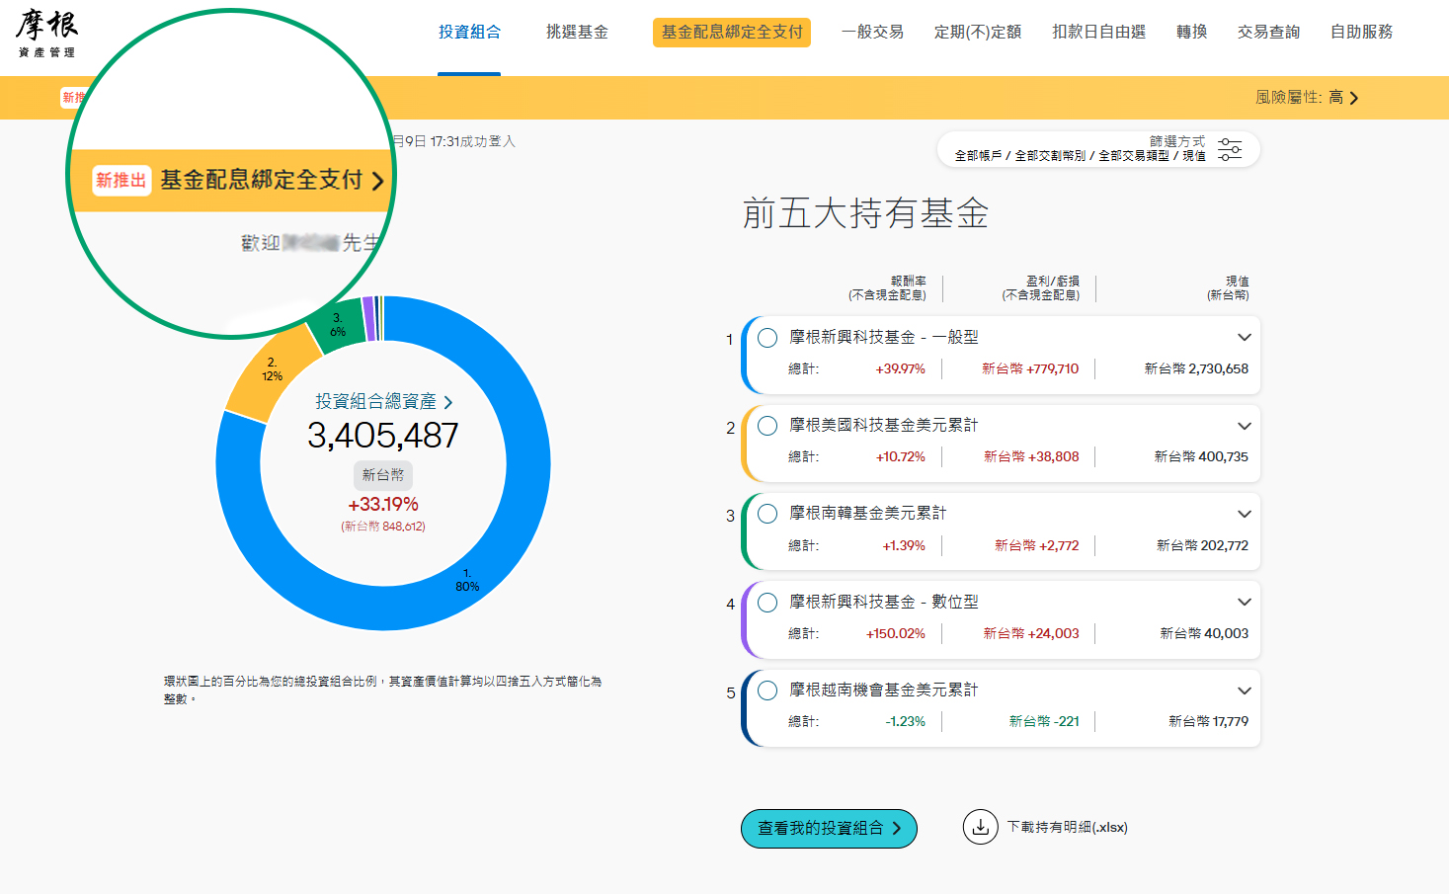This screenshot has width=1449, height=894.
Task: Click the 投資組合總資產 link in the donut
Action: tap(383, 402)
